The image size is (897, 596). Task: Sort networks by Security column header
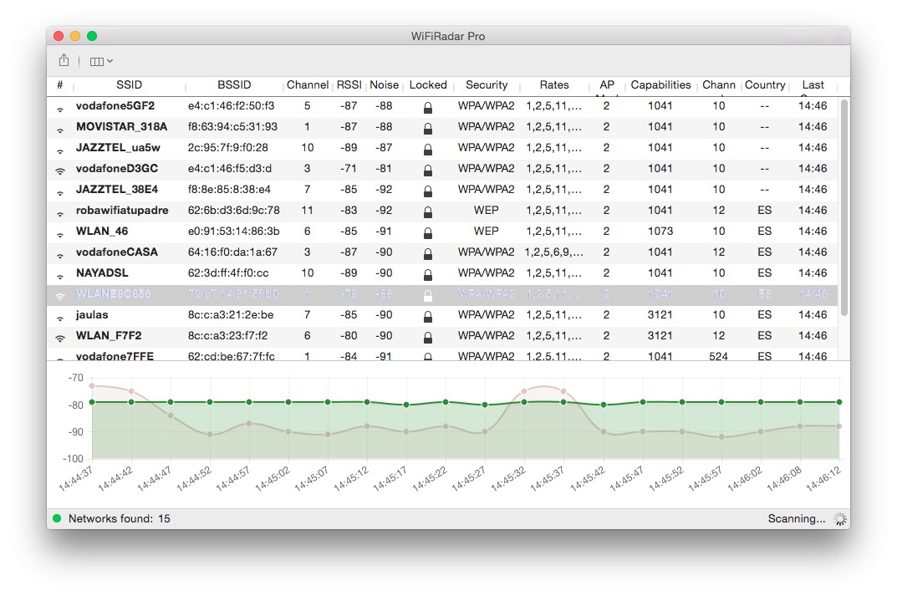(487, 84)
